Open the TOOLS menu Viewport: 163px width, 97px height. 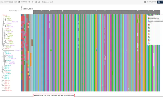point(11,2)
